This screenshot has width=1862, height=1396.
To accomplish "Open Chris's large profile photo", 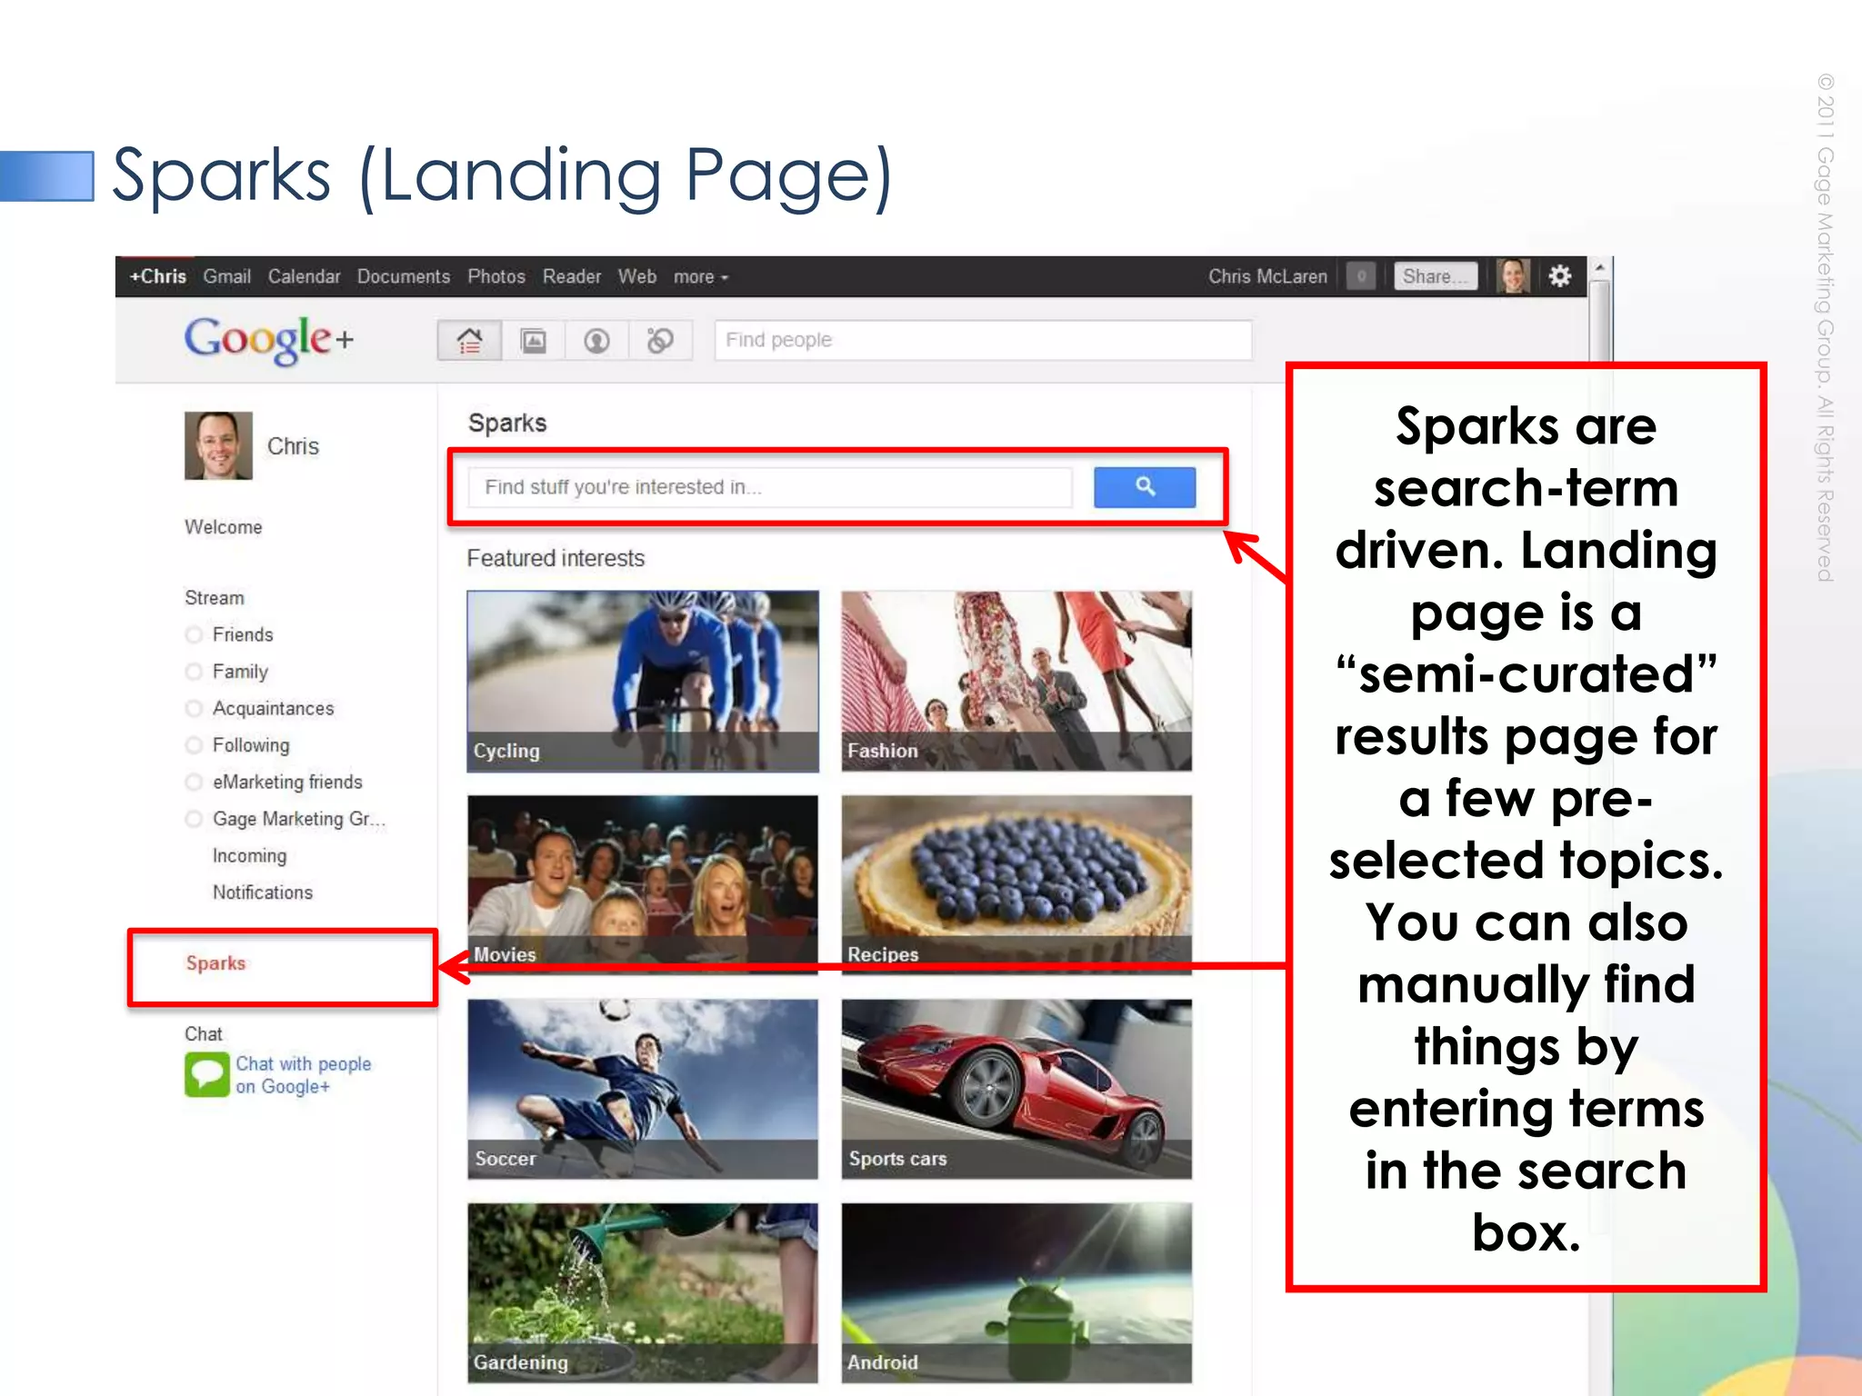I will 218,445.
